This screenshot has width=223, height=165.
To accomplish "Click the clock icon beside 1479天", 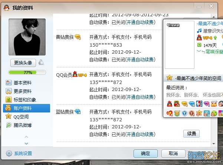I will [199, 45].
